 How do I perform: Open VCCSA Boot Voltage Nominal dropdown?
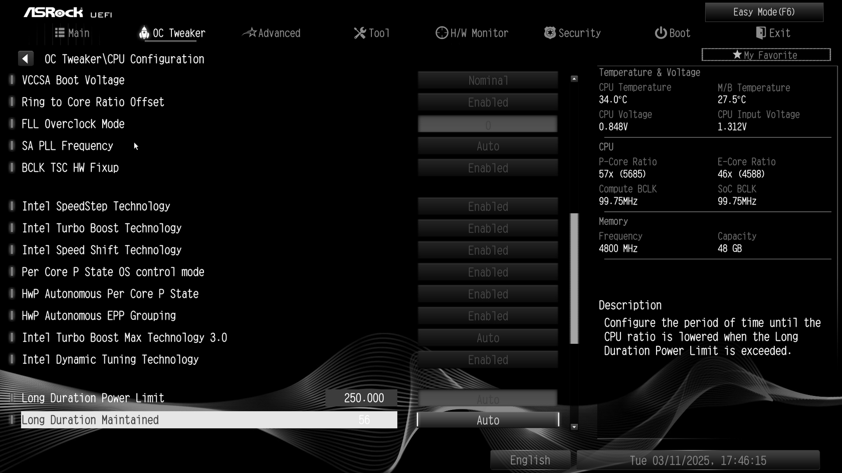coord(488,80)
